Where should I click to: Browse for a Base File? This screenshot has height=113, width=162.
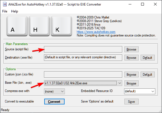(x=131, y=83)
